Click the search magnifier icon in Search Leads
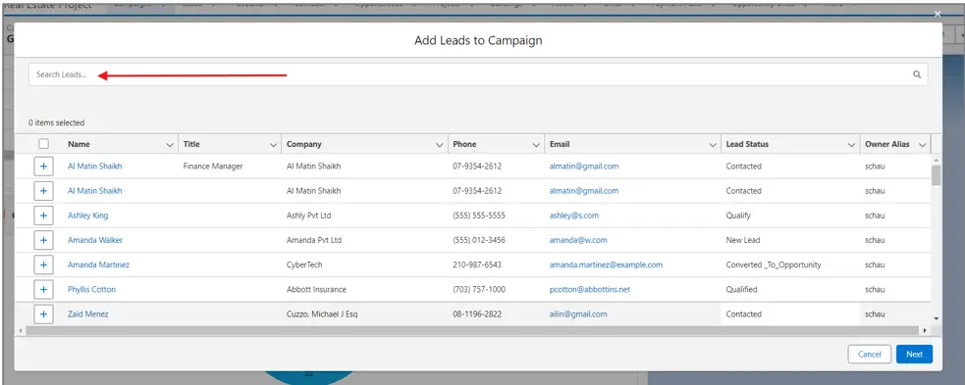The image size is (965, 385). point(916,74)
